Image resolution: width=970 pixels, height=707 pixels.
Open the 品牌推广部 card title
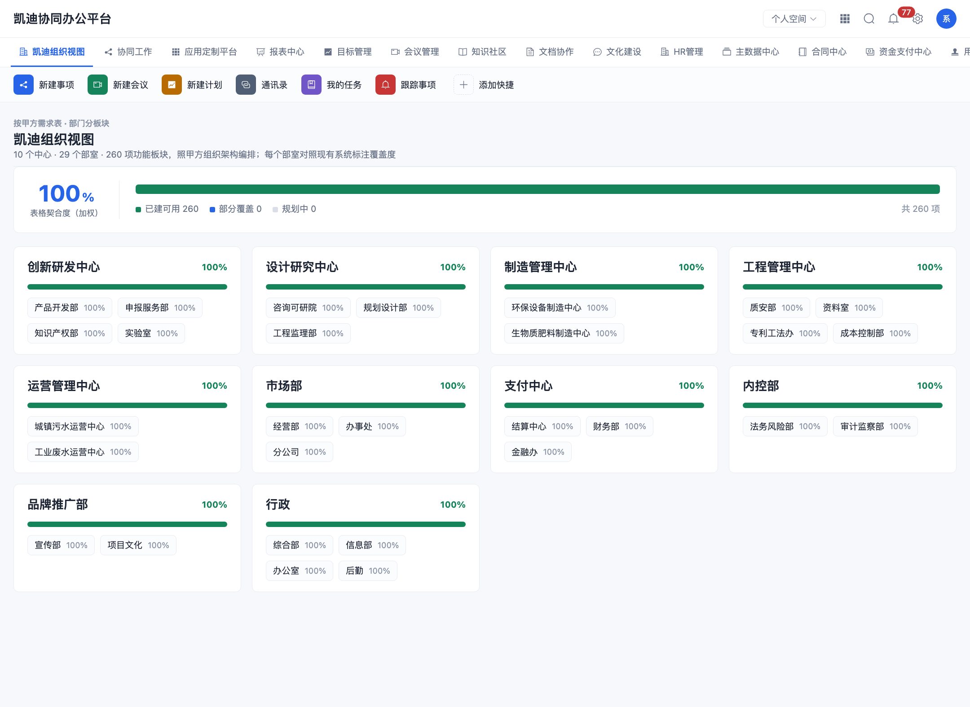point(57,505)
